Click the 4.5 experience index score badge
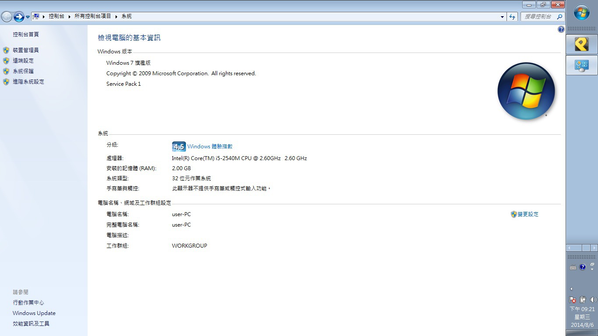Screen dimensions: 598x336 click(179, 147)
